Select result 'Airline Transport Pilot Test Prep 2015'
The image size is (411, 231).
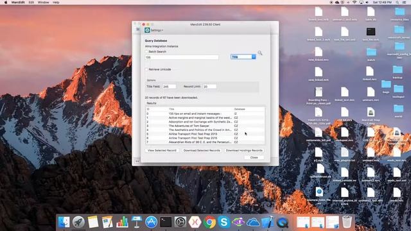pyautogui.click(x=205, y=138)
